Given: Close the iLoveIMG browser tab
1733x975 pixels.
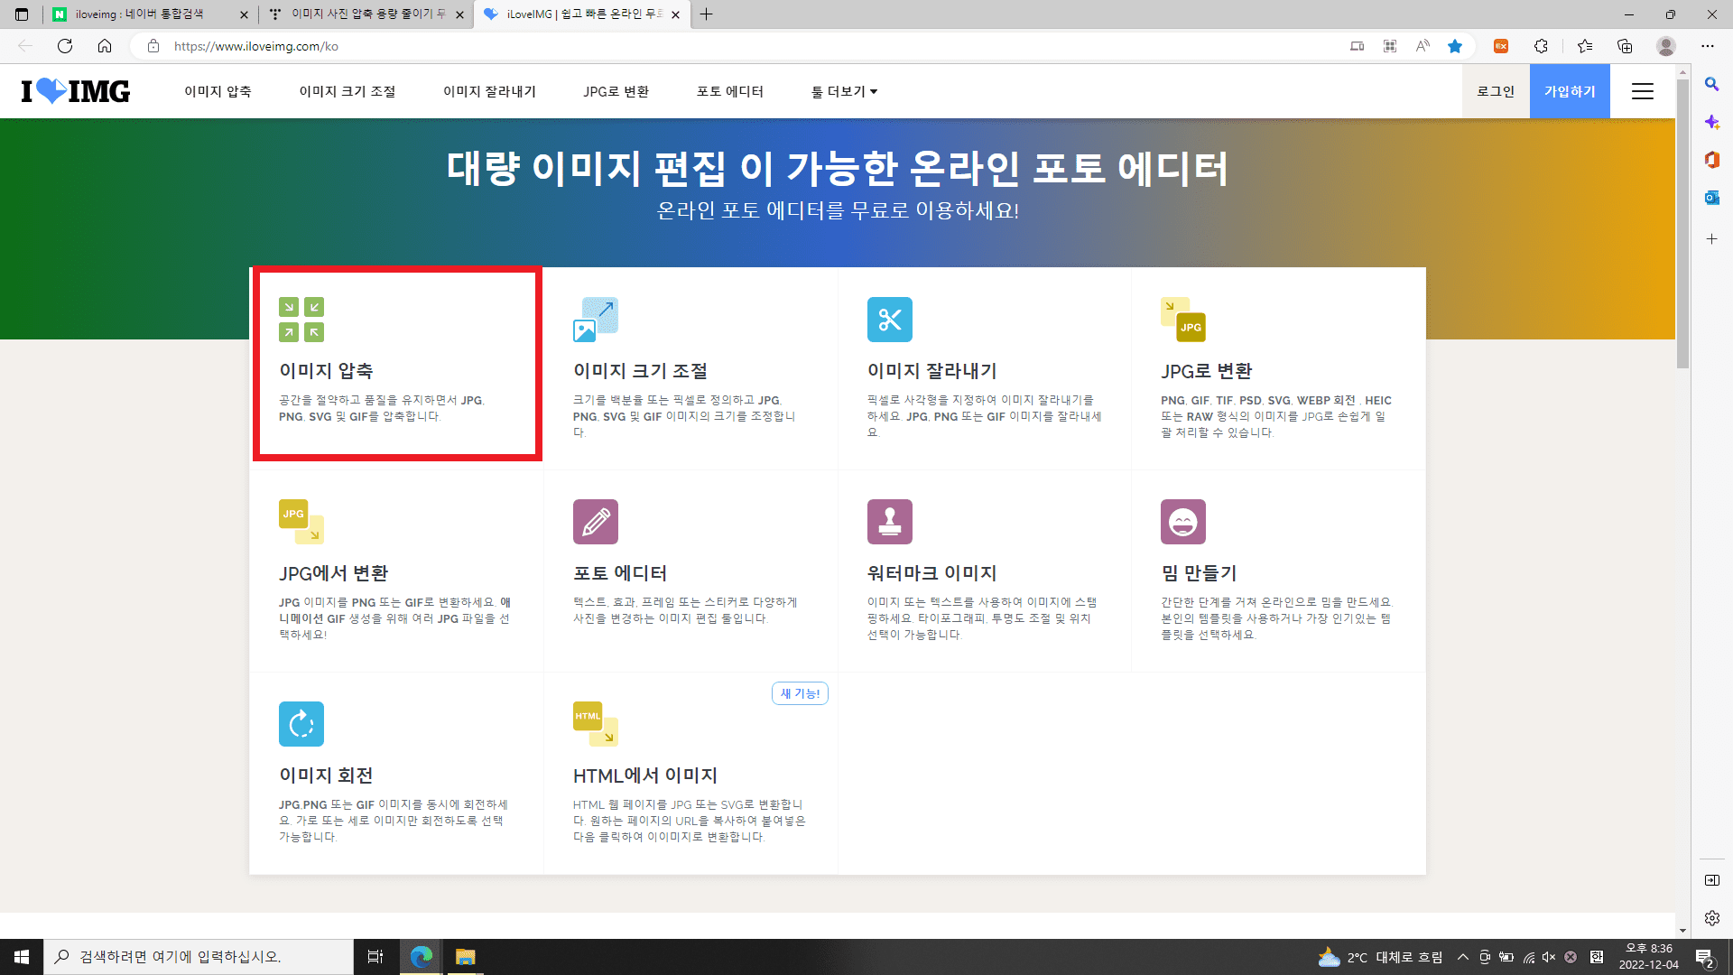Looking at the screenshot, I should pos(675,14).
